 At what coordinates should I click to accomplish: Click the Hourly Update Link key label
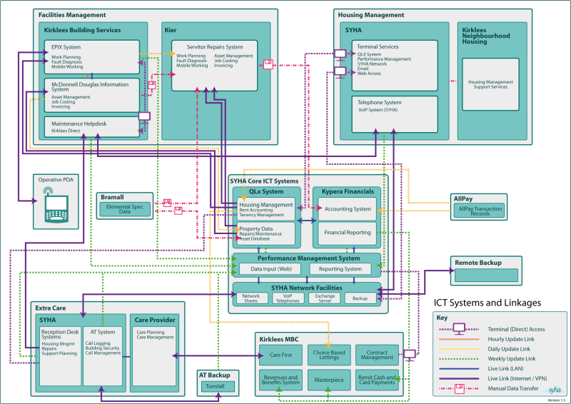(x=511, y=339)
